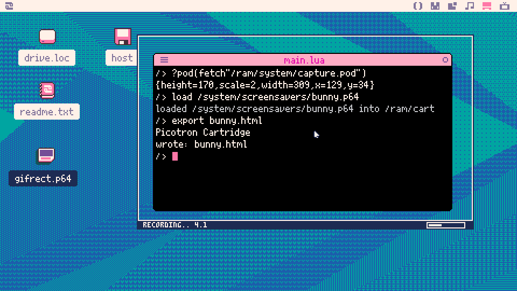The width and height of the screenshot is (517, 291).
Task: Click the terminal prompt cursor
Action: click(174, 156)
